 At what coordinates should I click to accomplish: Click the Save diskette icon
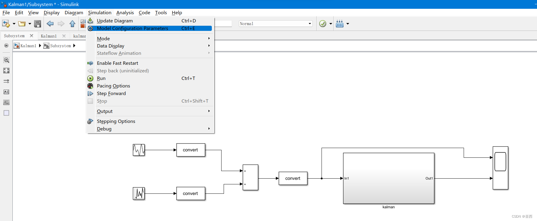38,24
